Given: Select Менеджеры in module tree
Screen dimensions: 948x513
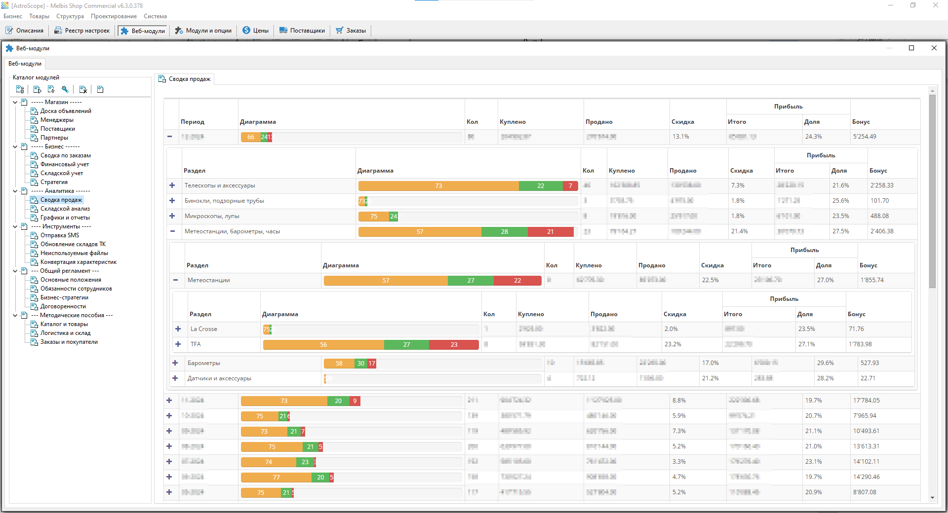Looking at the screenshot, I should [x=57, y=120].
